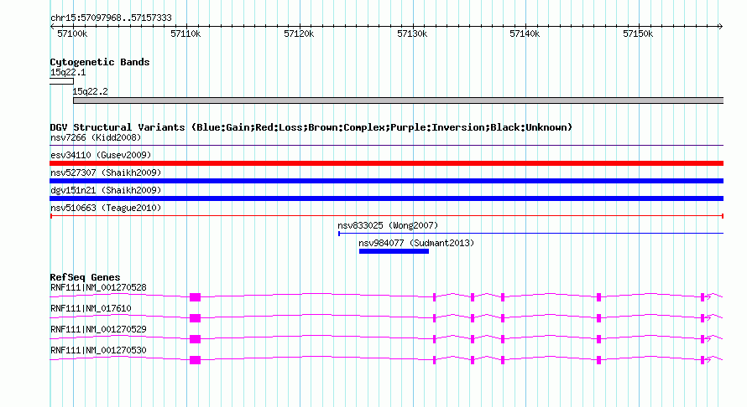Click the white 15q22.1 band box
Image resolution: width=747 pixels, height=407 pixels.
pyautogui.click(x=61, y=81)
